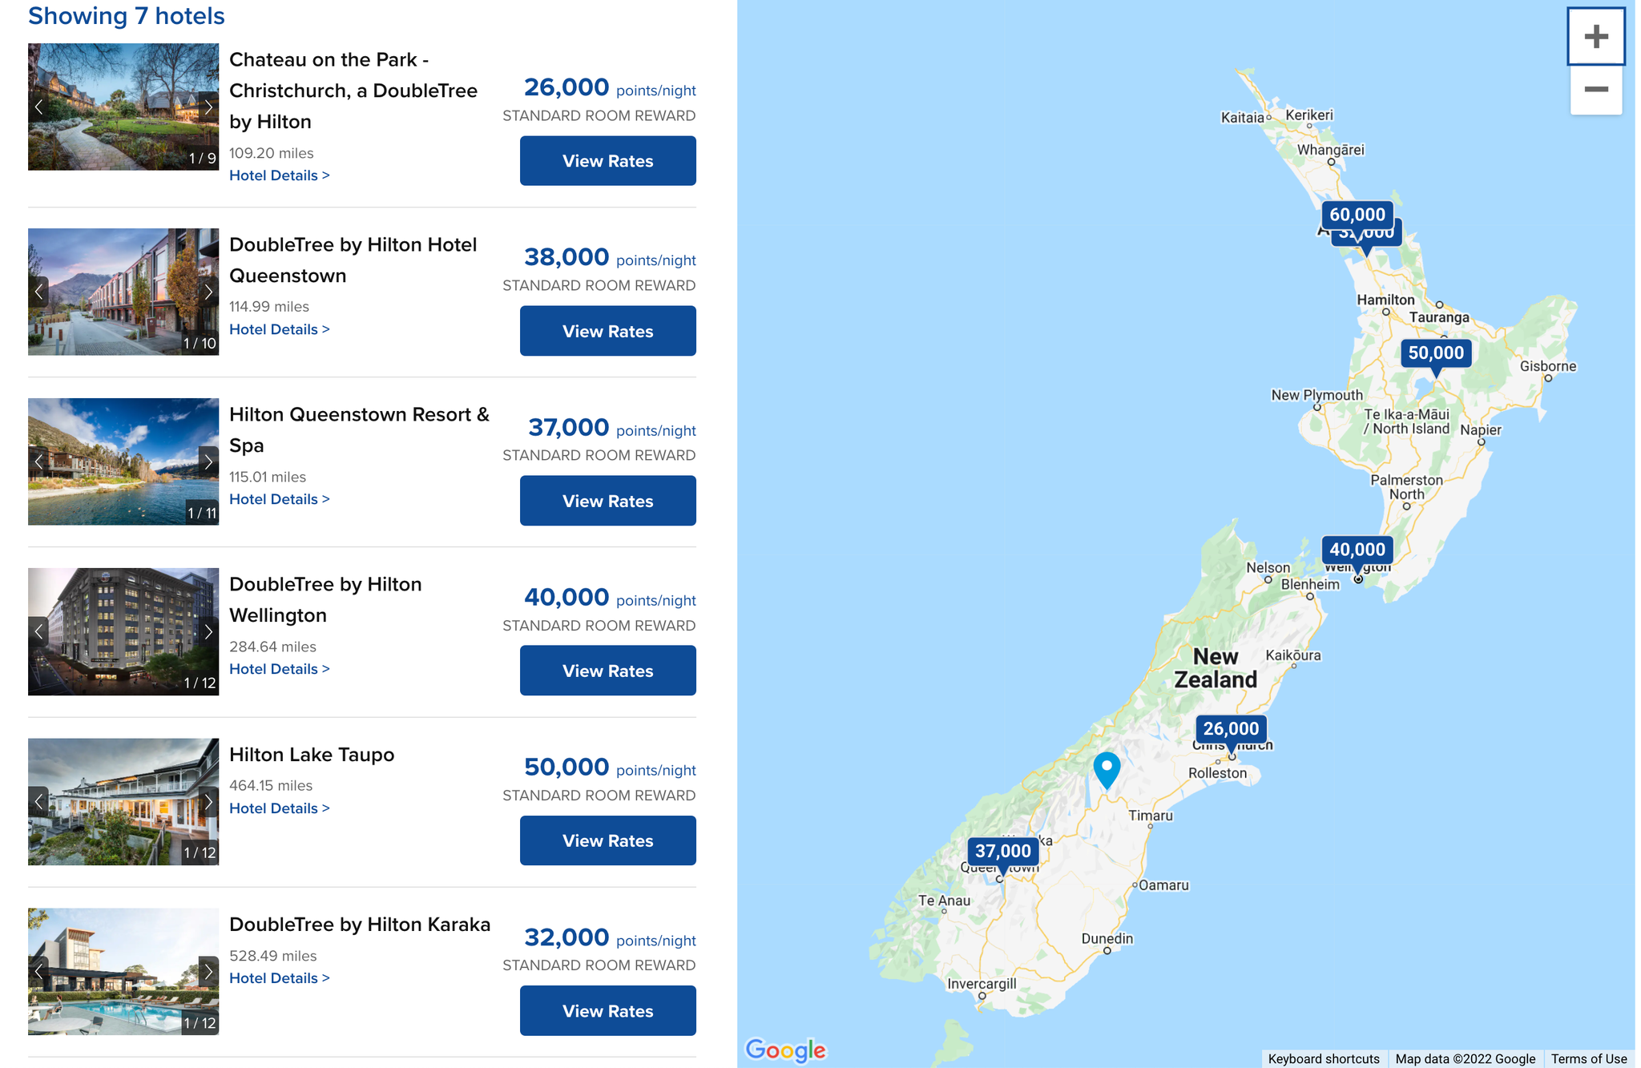Click the Terms of Use link
This screenshot has height=1068, width=1641.
point(1589,1058)
